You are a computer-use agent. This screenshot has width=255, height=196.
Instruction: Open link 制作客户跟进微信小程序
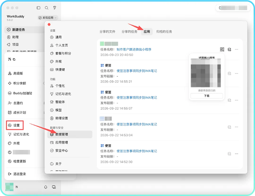click(134, 50)
